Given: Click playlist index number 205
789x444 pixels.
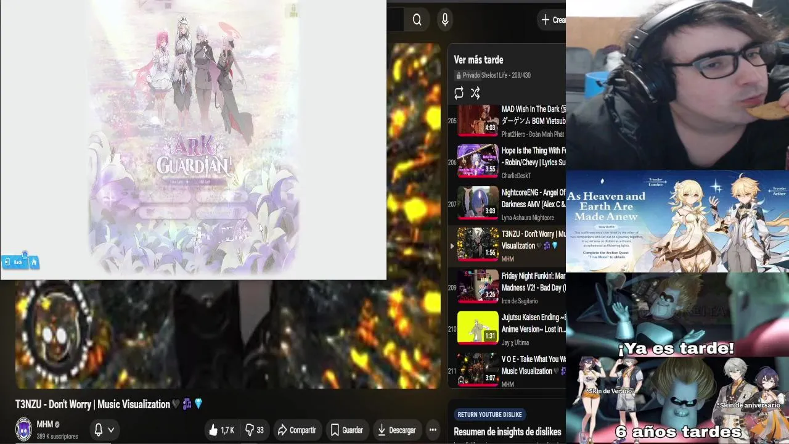Looking at the screenshot, I should [x=452, y=121].
